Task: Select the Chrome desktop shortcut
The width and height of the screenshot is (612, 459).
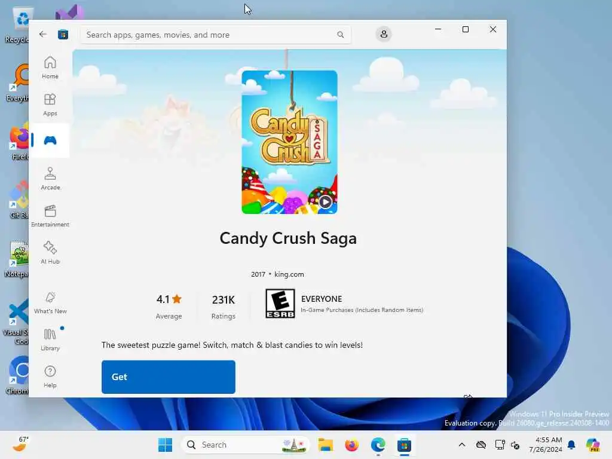Action: tap(17, 375)
